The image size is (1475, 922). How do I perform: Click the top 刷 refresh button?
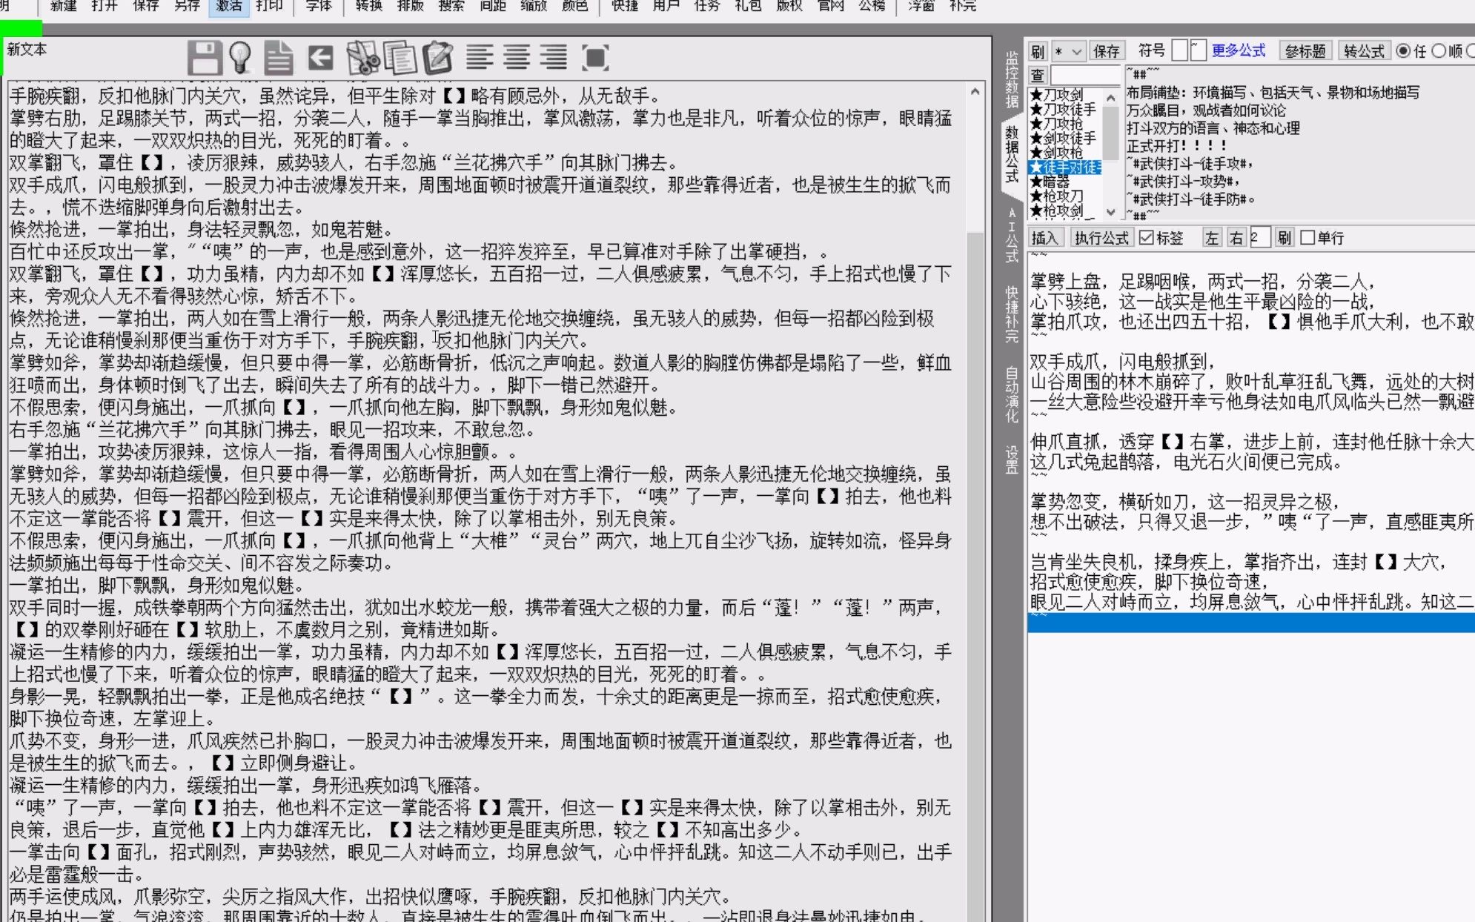(1038, 51)
